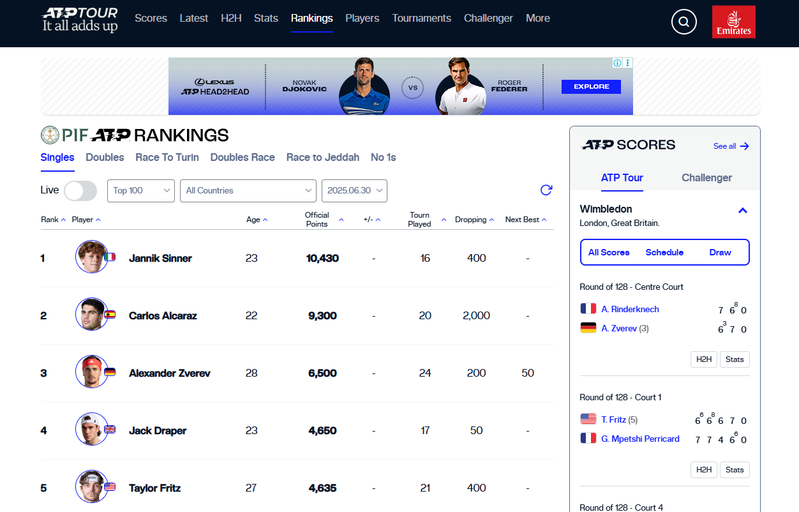Viewport: 799px width, 512px height.
Task: Sort by Dropping column arrow
Action: tap(492, 220)
